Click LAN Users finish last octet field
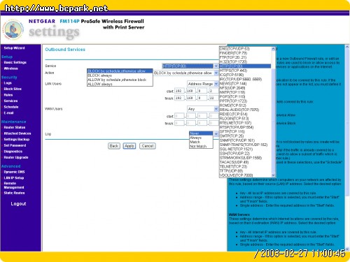Screen dimensions: 350x262 tap(213, 98)
